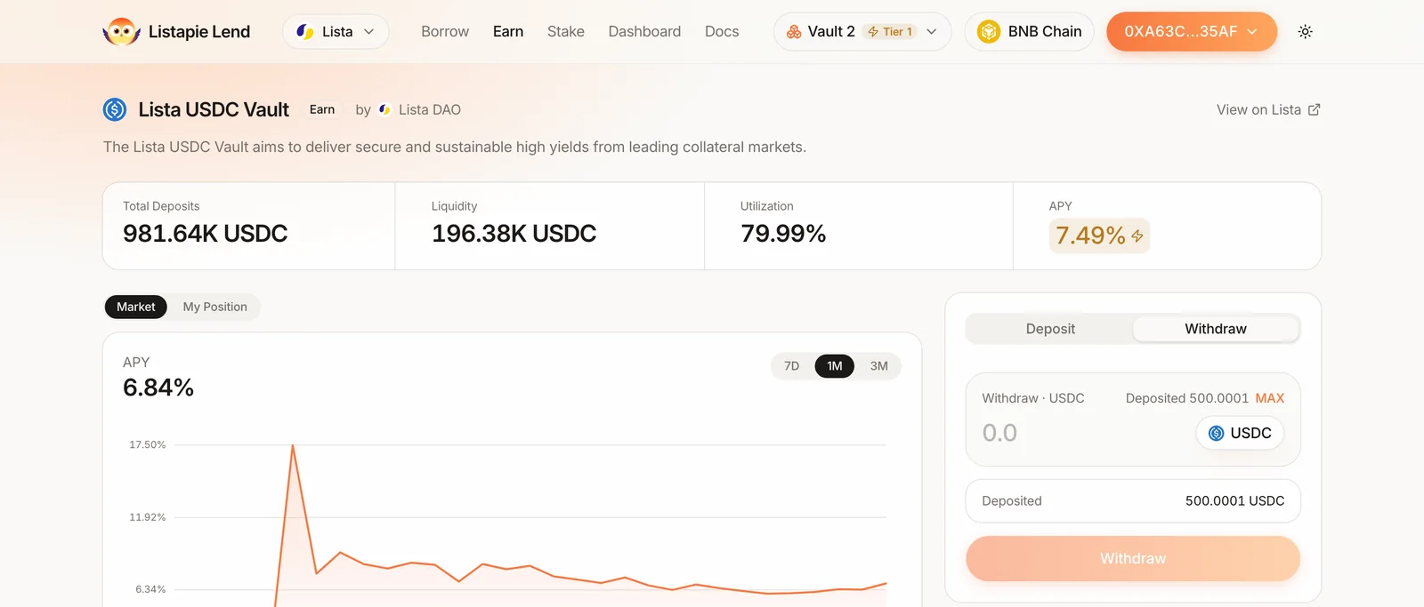The width and height of the screenshot is (1424, 607).
Task: Click the chart APY value 6.84%
Action: (158, 387)
